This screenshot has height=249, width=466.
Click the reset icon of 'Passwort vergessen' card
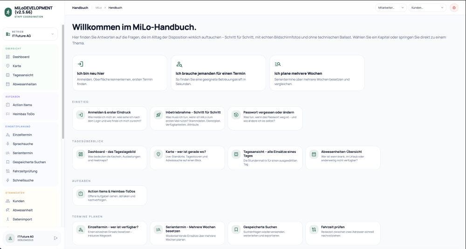coord(236,115)
